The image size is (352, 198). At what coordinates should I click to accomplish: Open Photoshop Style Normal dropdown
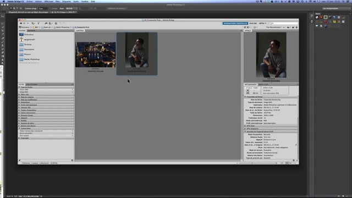(71, 9)
